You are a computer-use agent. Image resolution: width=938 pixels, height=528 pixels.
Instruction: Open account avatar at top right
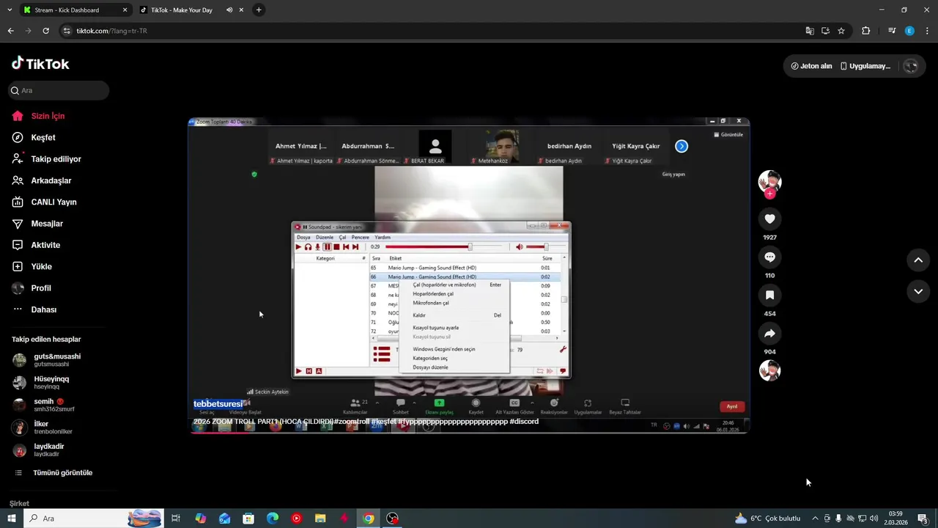(910, 66)
